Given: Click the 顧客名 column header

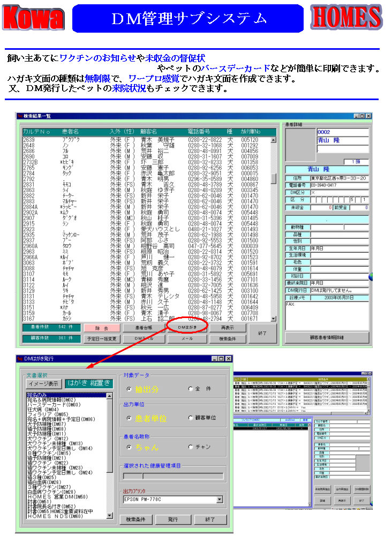Looking at the screenshot, I should tap(149, 132).
